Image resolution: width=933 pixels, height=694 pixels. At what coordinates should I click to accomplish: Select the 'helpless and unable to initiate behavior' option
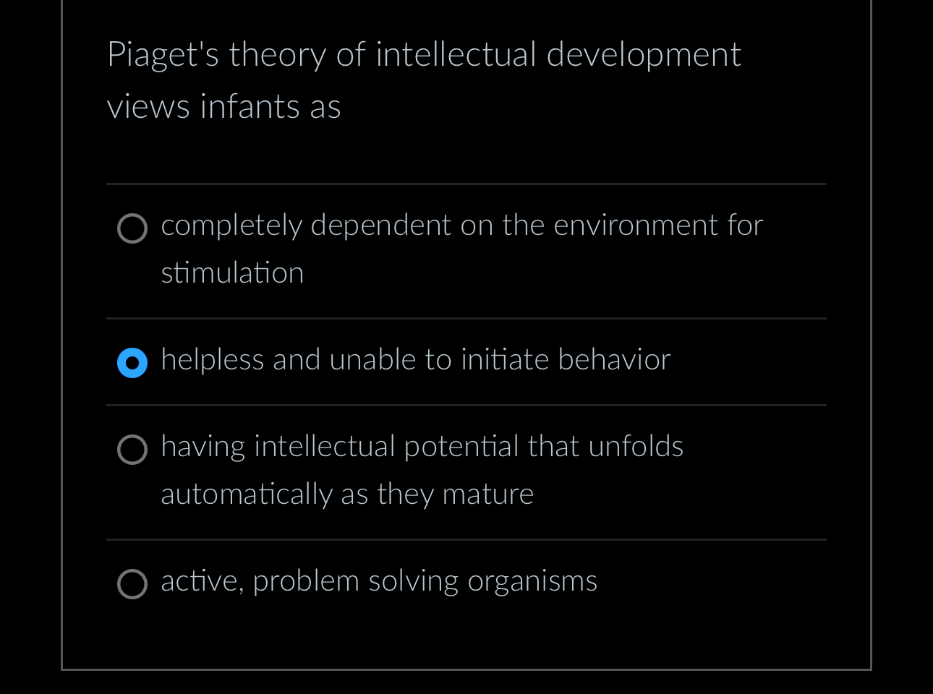click(132, 362)
